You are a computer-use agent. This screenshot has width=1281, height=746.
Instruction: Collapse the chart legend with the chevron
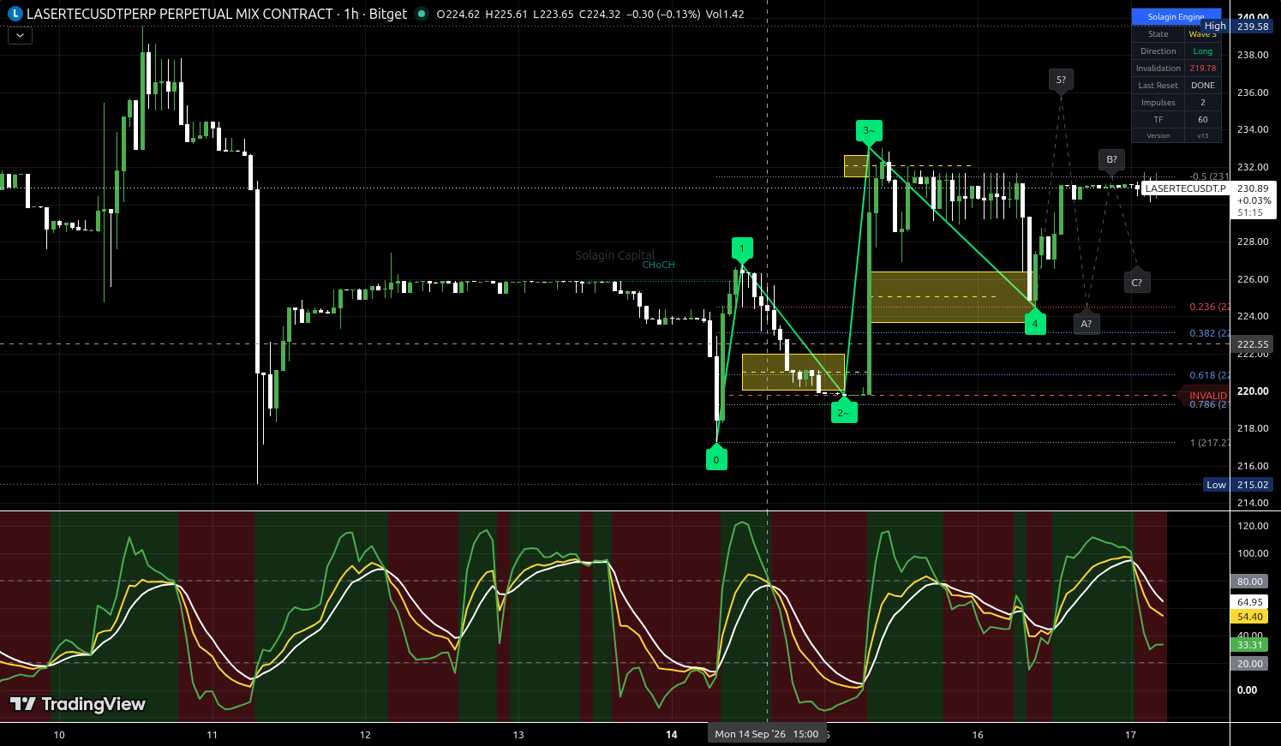(20, 36)
